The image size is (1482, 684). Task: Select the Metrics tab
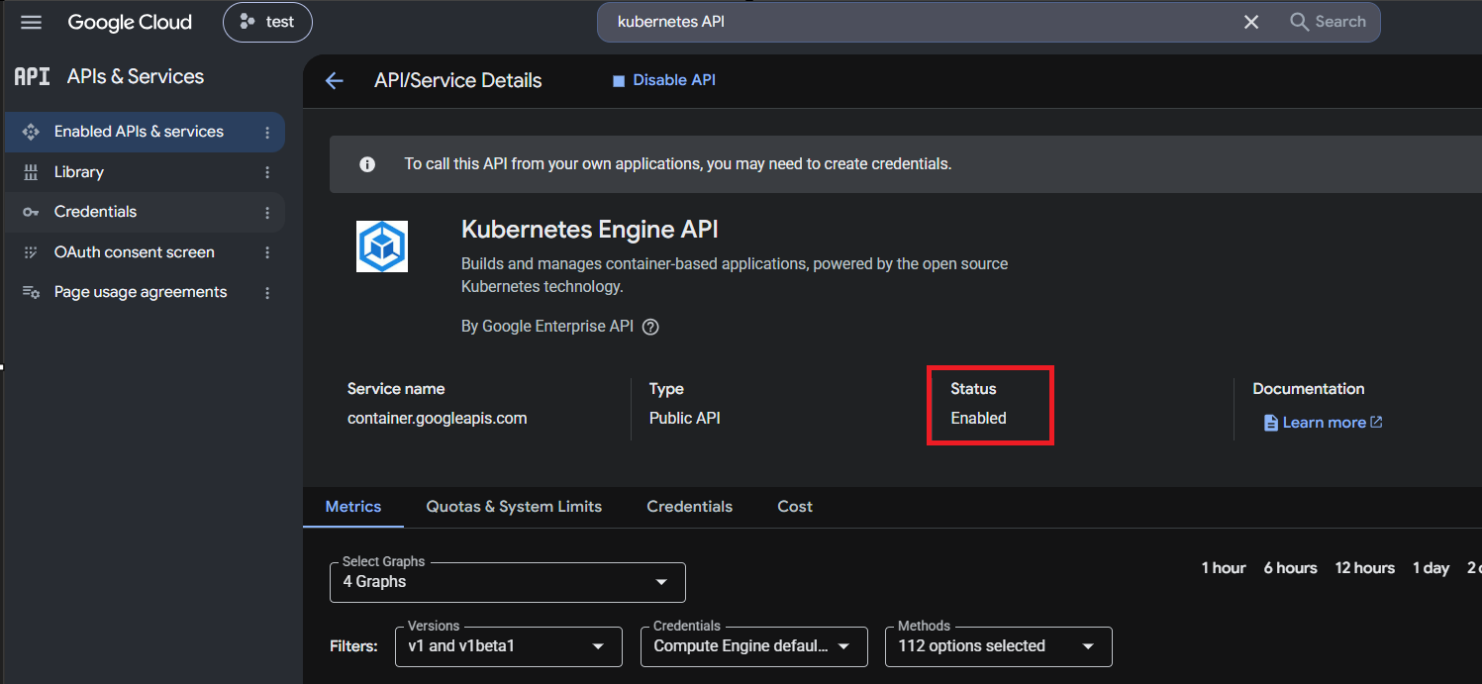(353, 507)
